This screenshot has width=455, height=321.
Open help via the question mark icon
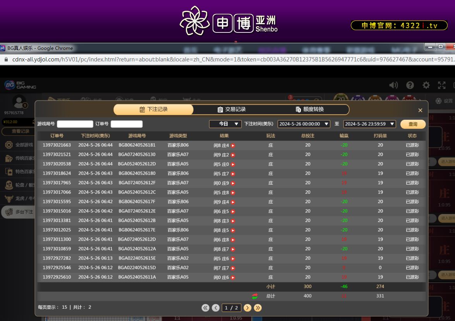[x=410, y=85]
